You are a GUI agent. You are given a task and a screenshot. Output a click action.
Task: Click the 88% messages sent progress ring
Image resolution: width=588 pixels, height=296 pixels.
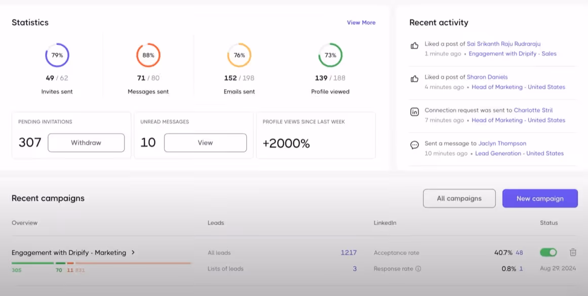[148, 55]
